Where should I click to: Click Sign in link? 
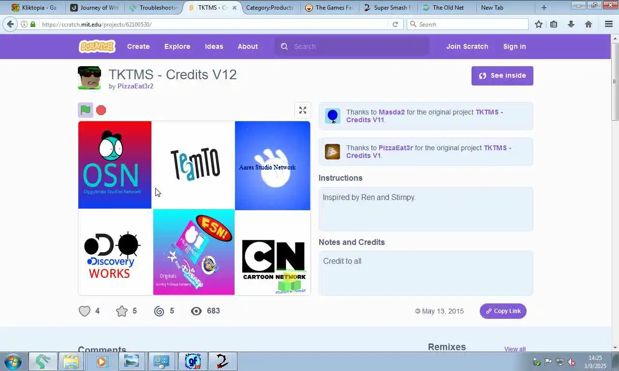515,46
